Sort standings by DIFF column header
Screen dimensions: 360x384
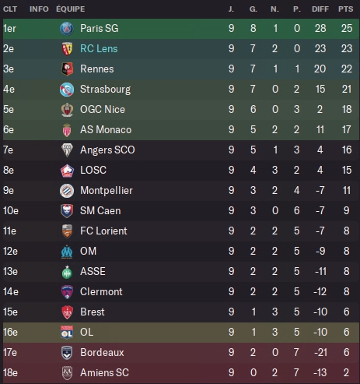coord(320,9)
